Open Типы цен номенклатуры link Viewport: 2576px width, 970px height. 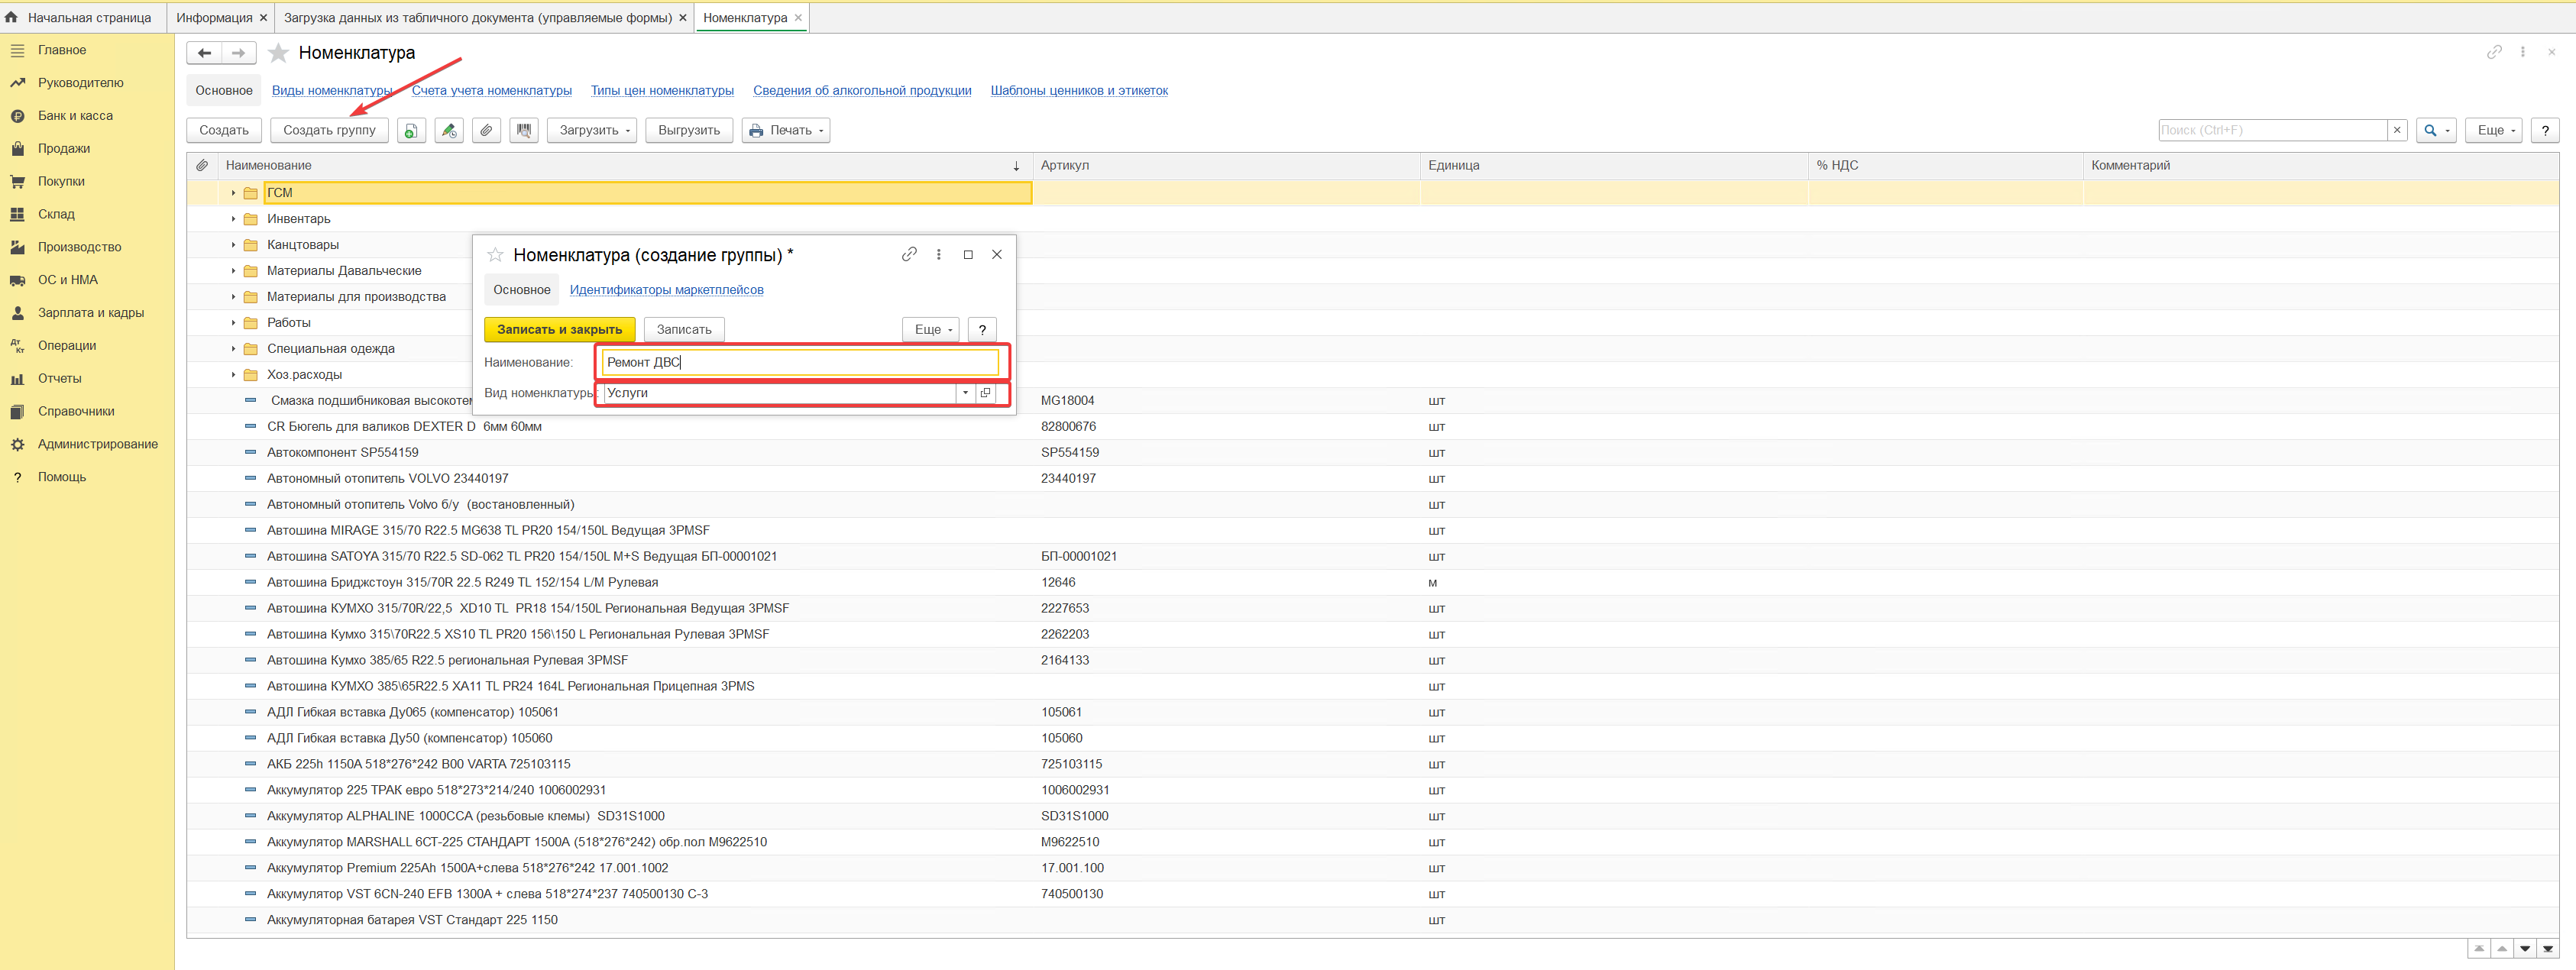click(x=662, y=91)
